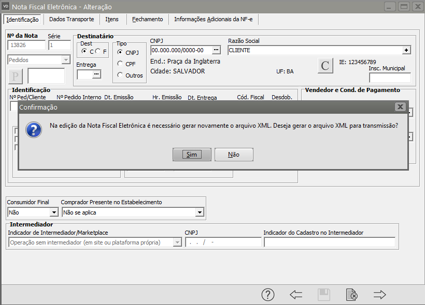This screenshot has height=305, width=425.
Task: Expand the Consumidor Final dropdown
Action: coord(53,212)
